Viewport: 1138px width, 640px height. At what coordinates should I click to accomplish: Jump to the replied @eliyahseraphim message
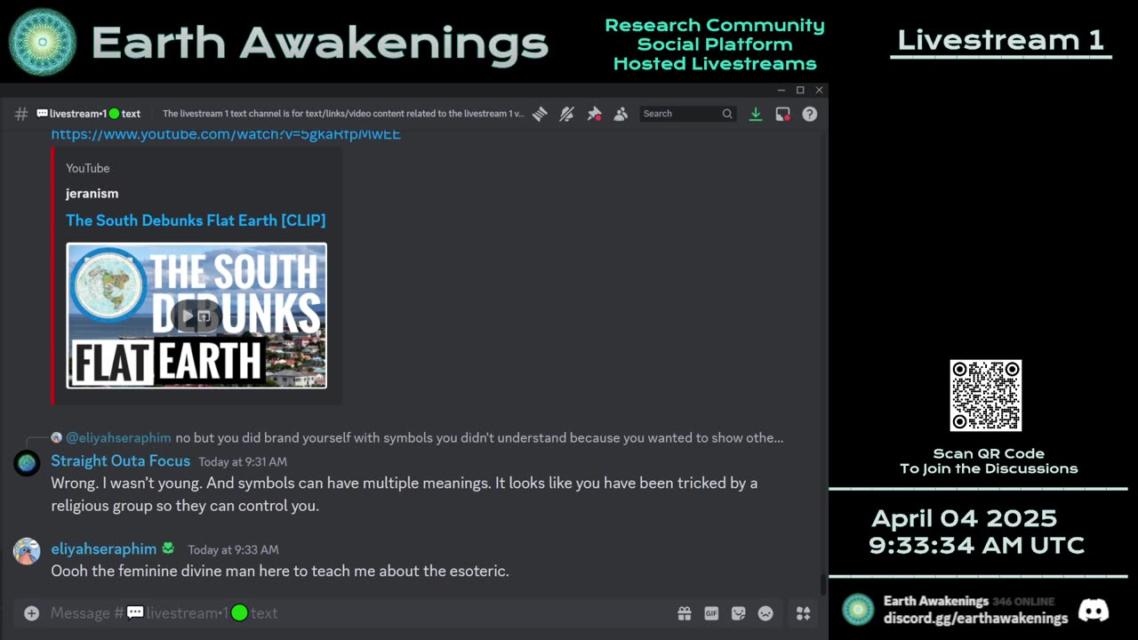479,438
